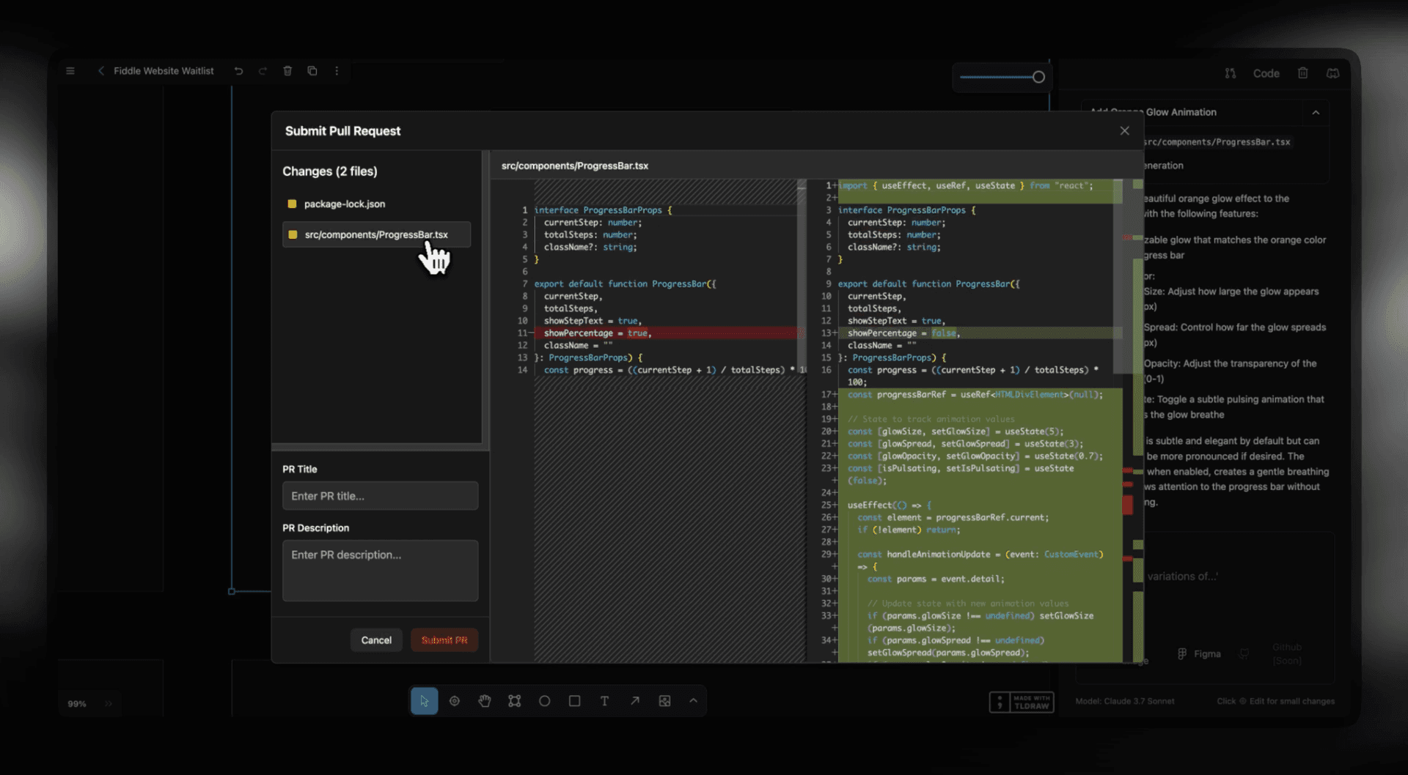The image size is (1408, 775).
Task: Choose the rectangle drawing tool
Action: point(574,701)
